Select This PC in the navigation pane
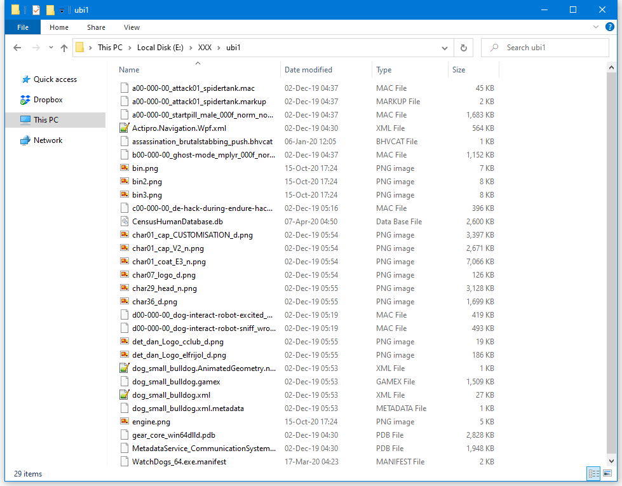 pos(46,120)
